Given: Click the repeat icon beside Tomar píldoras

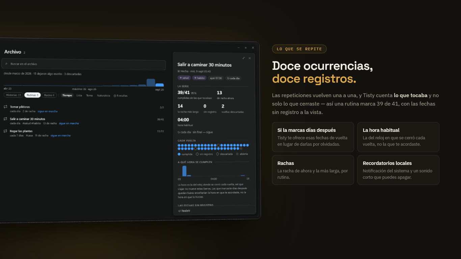Looking at the screenshot, I should 5,107.
